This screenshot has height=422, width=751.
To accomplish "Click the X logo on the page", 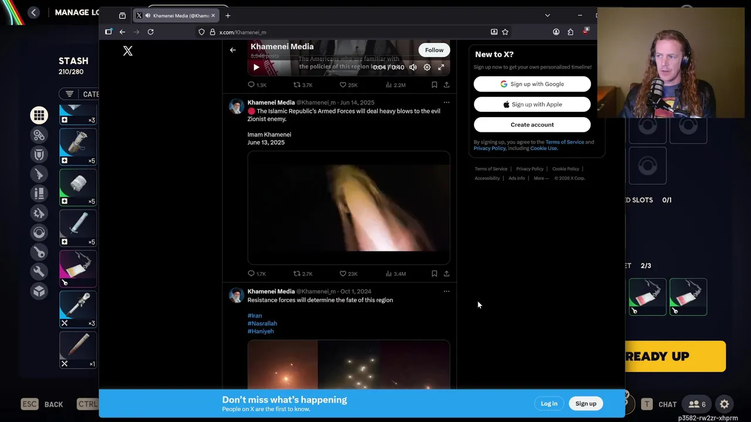I will pos(128,51).
